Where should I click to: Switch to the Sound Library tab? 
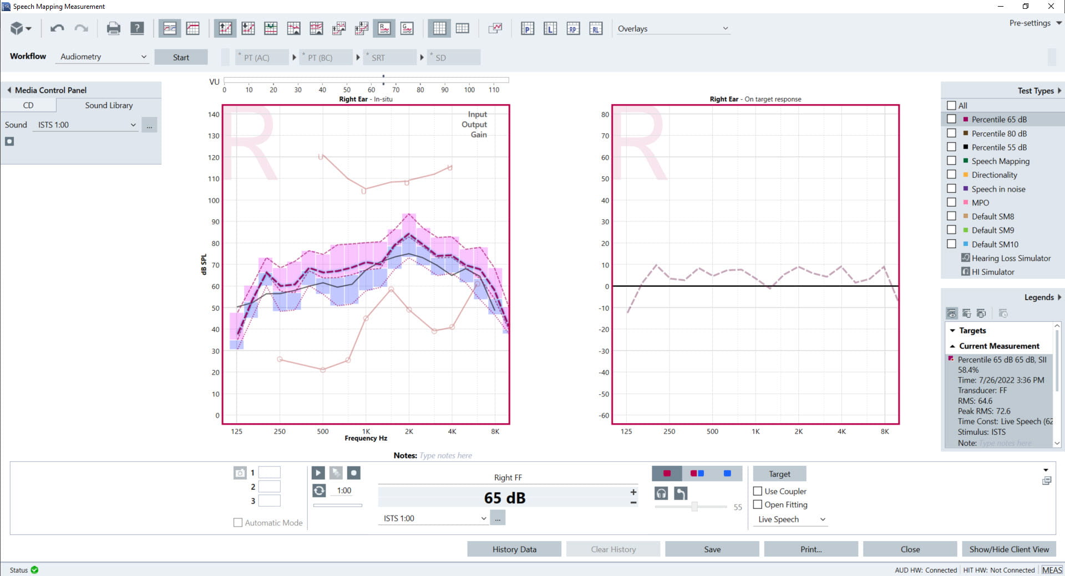pyautogui.click(x=109, y=105)
